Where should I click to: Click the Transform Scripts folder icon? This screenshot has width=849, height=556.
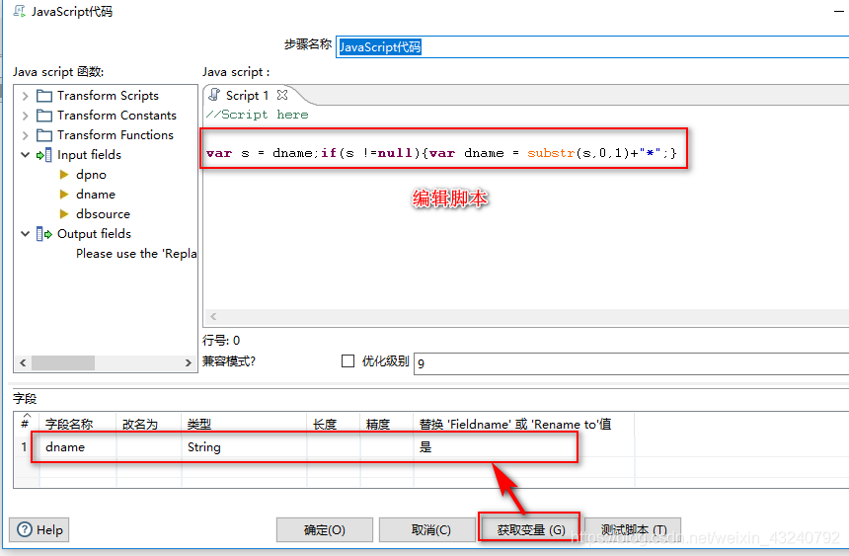click(x=43, y=96)
